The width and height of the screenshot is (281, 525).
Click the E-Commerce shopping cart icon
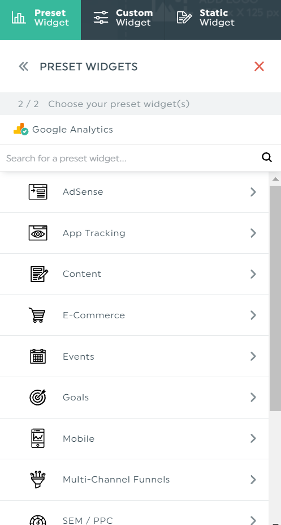(x=37, y=315)
